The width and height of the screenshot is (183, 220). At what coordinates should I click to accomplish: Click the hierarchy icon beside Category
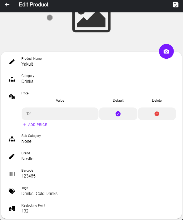tap(12, 79)
